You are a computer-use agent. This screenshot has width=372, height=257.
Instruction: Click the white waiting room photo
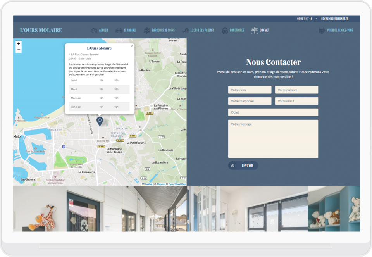click(x=248, y=209)
